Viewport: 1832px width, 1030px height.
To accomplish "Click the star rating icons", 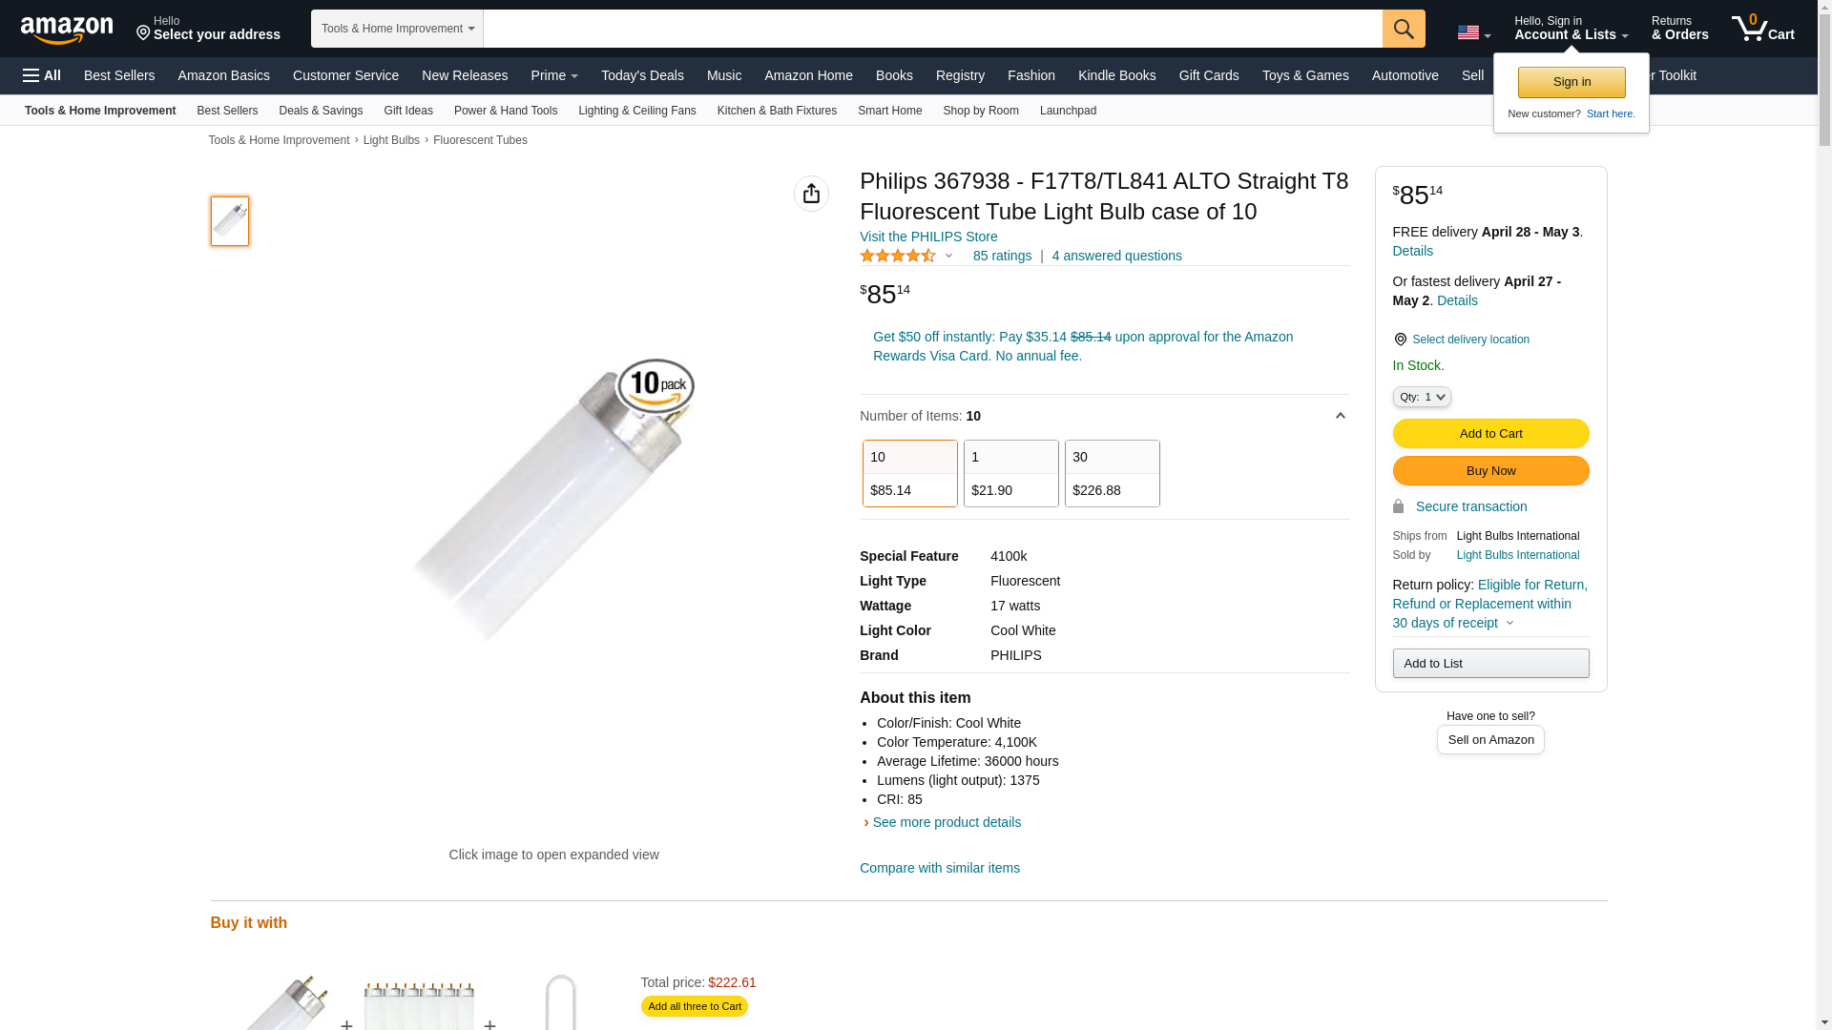I will click(898, 256).
